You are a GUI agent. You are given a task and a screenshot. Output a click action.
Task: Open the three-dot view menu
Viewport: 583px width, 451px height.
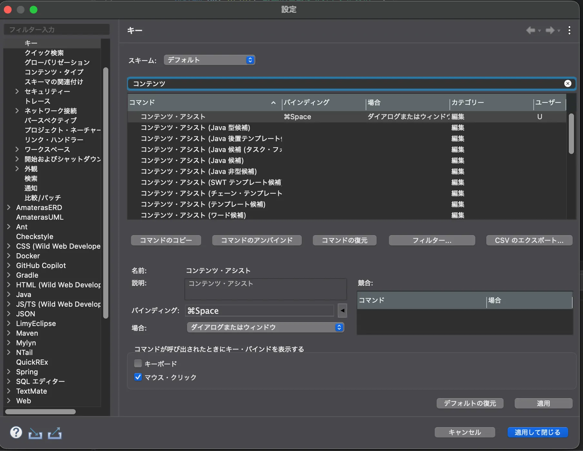(x=569, y=30)
